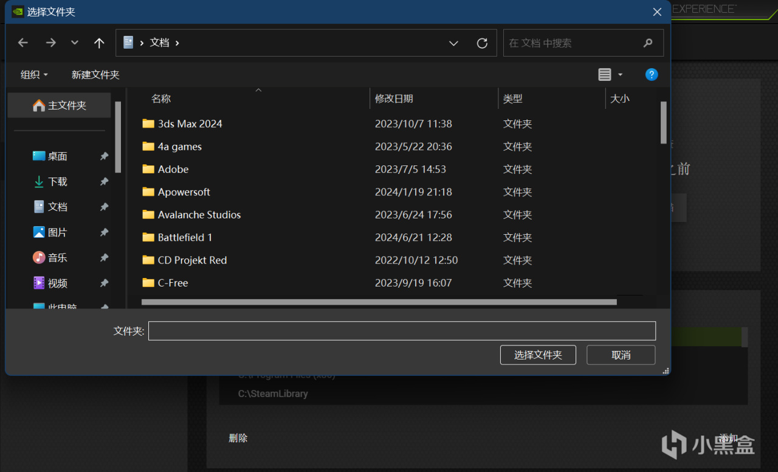Viewport: 778px width, 472px height.
Task: Open the view options dropdown arrow
Action: (x=620, y=75)
